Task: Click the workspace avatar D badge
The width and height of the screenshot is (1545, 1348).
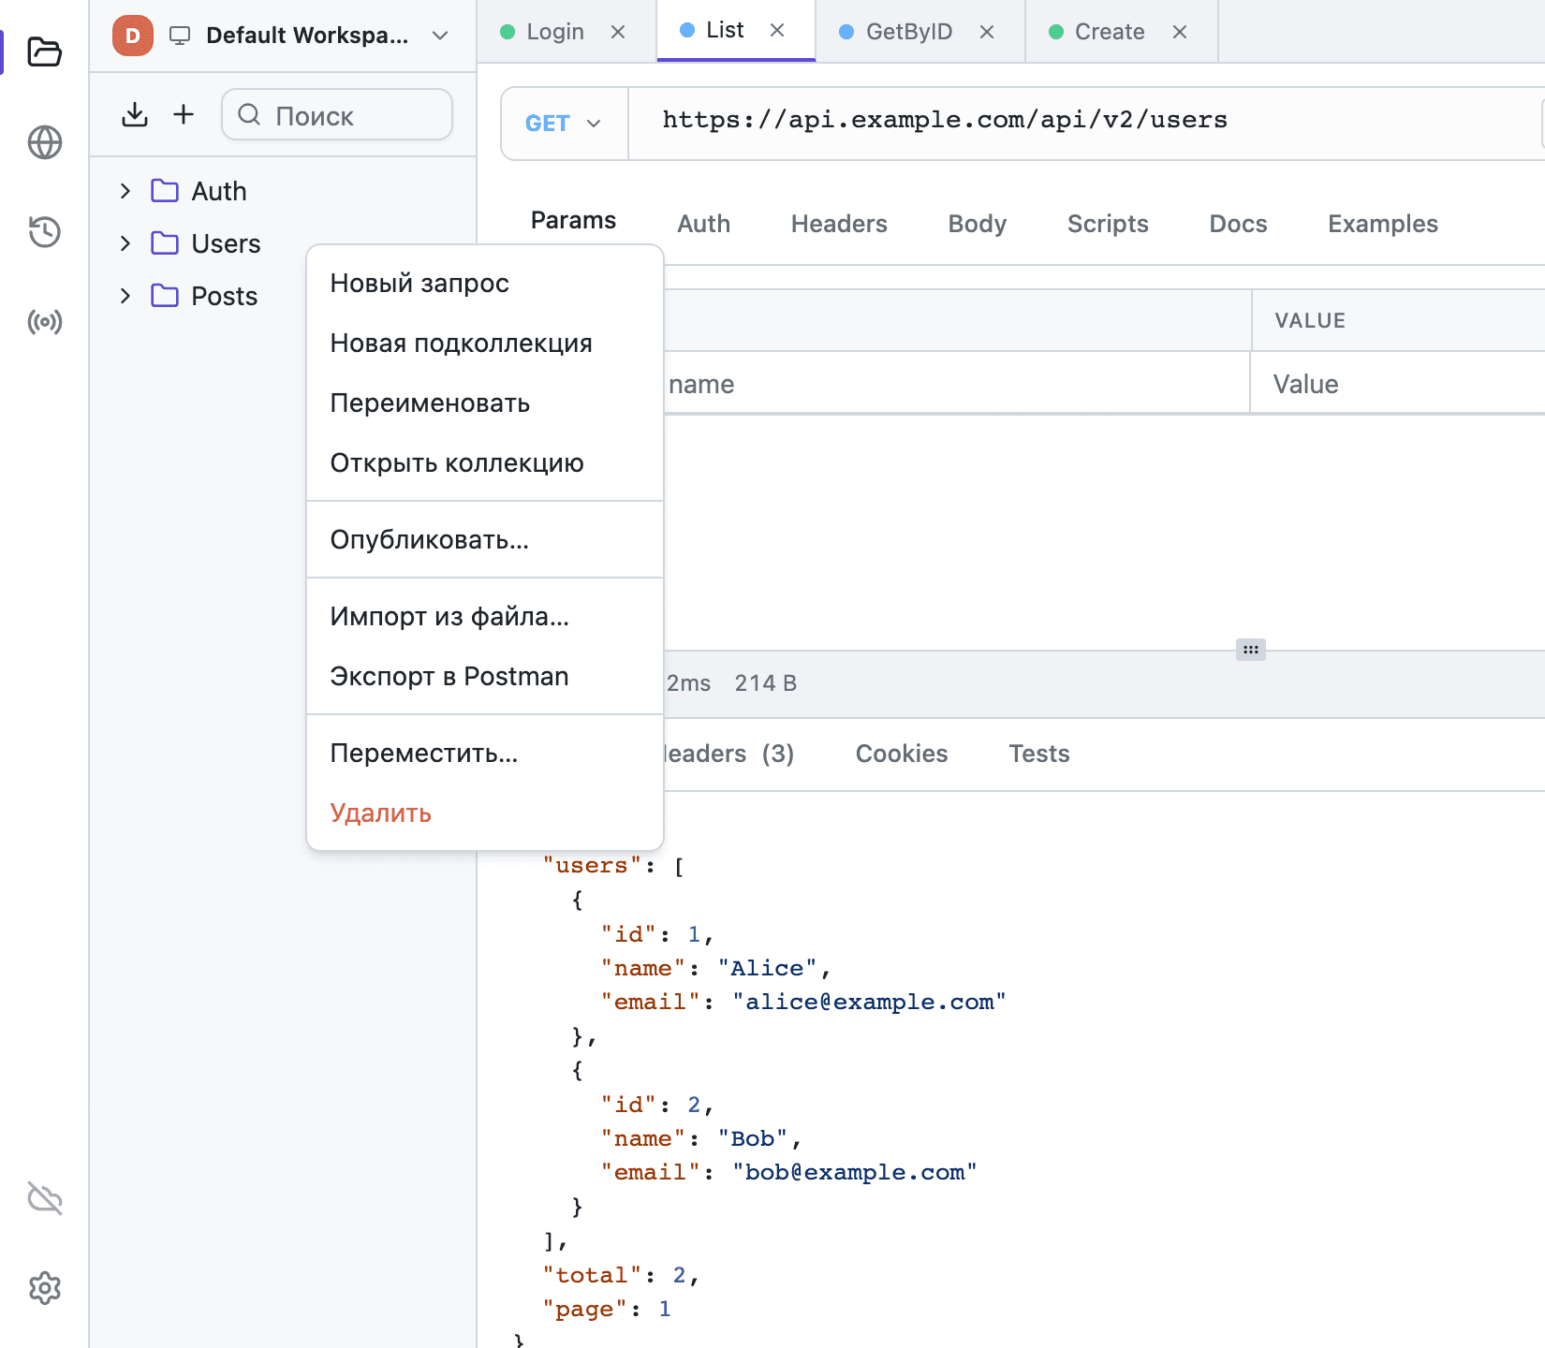Action: tap(133, 36)
